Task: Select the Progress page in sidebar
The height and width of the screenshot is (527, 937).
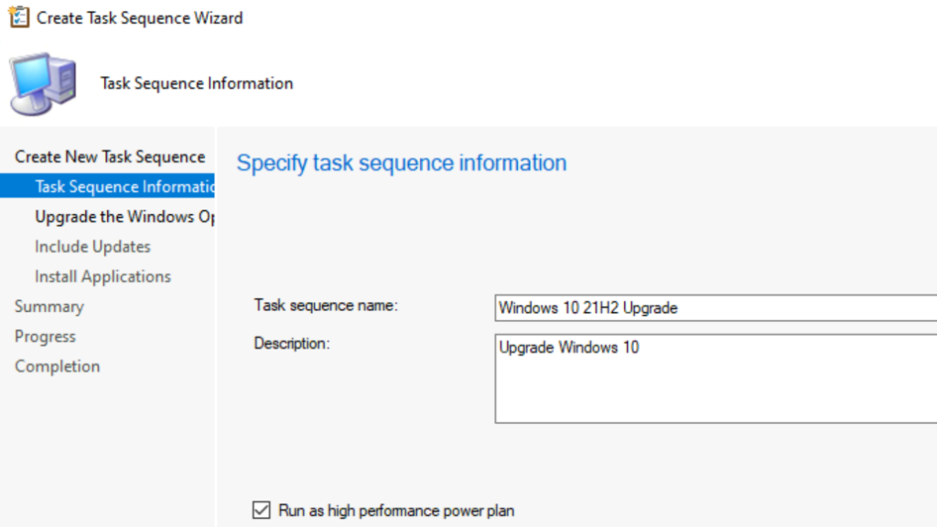Action: (x=45, y=337)
